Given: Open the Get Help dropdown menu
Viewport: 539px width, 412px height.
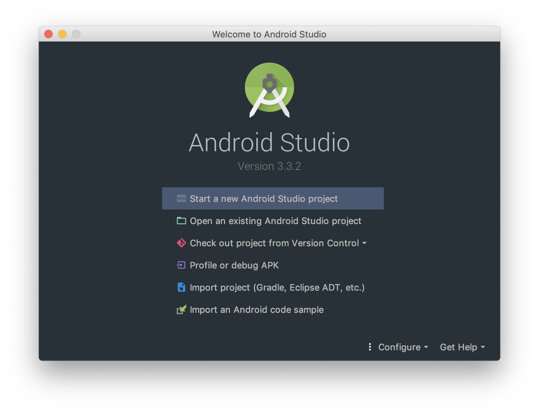Looking at the screenshot, I should (x=462, y=347).
